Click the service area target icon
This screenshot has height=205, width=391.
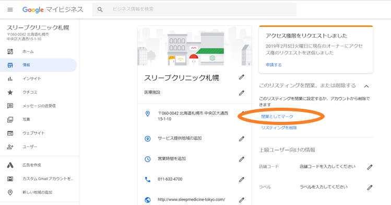click(x=148, y=139)
